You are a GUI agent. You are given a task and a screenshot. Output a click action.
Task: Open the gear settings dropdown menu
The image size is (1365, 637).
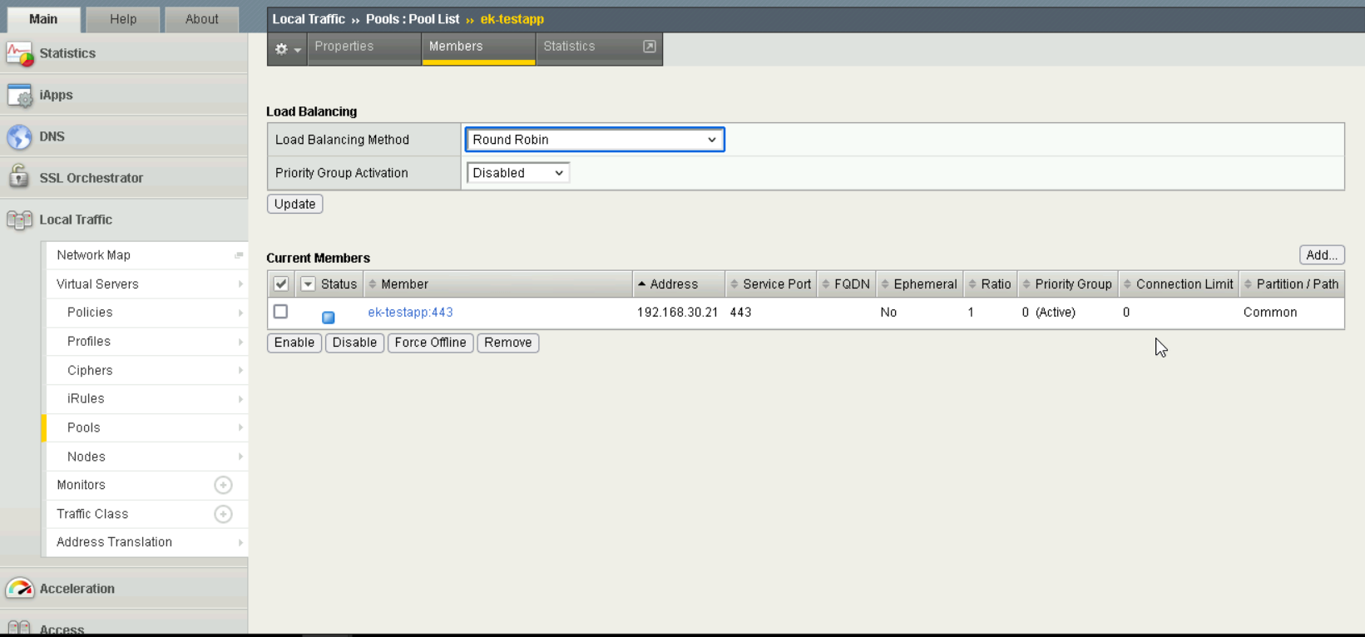[x=287, y=49]
